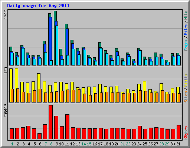
Task: Click the title 'Daily usage for May 2011'
Action: click(38, 6)
